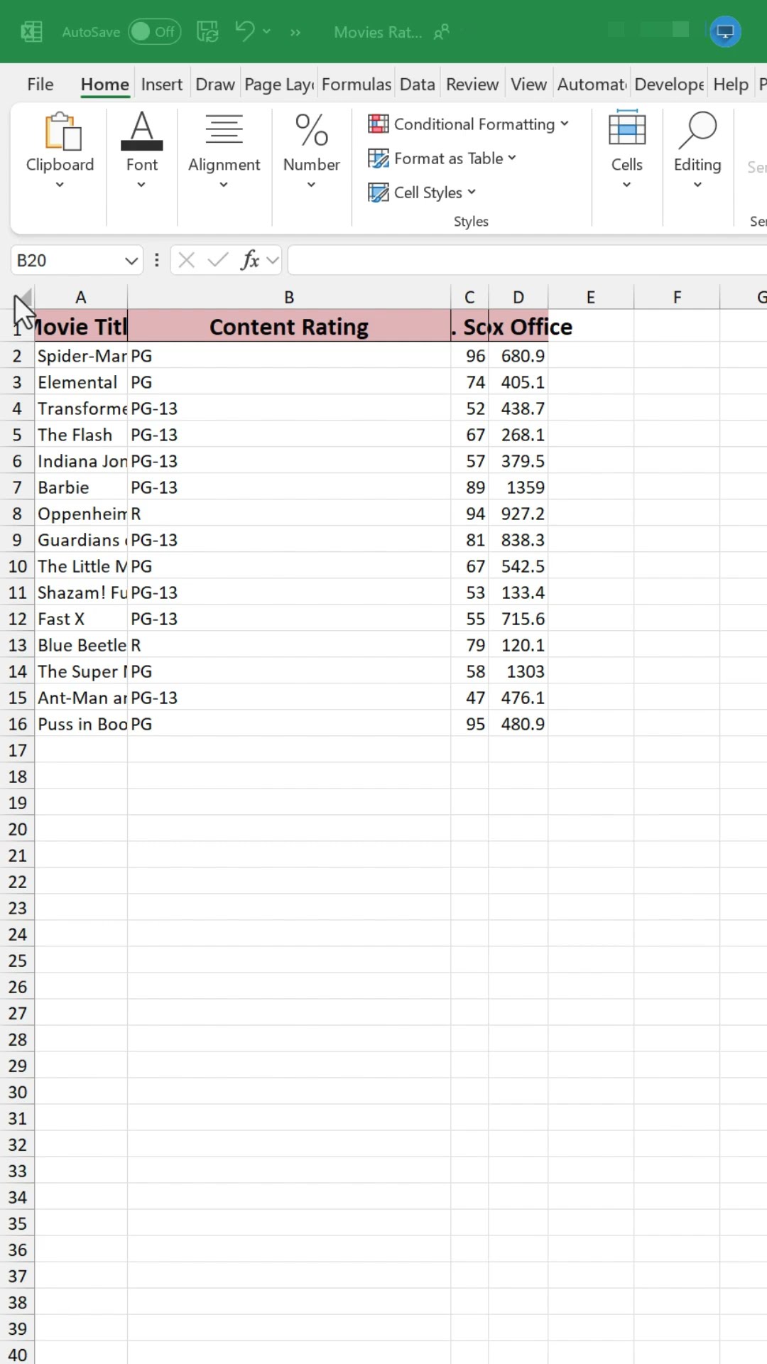Screen dimensions: 767x1364
Task: Go to the Data tab
Action: (x=418, y=85)
